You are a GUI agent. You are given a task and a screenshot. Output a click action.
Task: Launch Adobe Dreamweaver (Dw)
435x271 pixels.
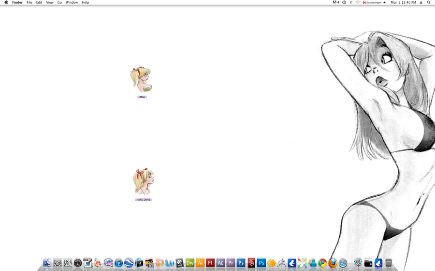pyautogui.click(x=190, y=263)
